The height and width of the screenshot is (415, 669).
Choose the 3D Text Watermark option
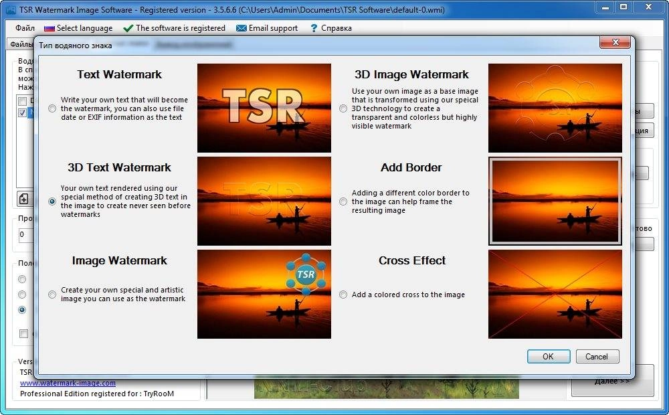click(x=52, y=201)
